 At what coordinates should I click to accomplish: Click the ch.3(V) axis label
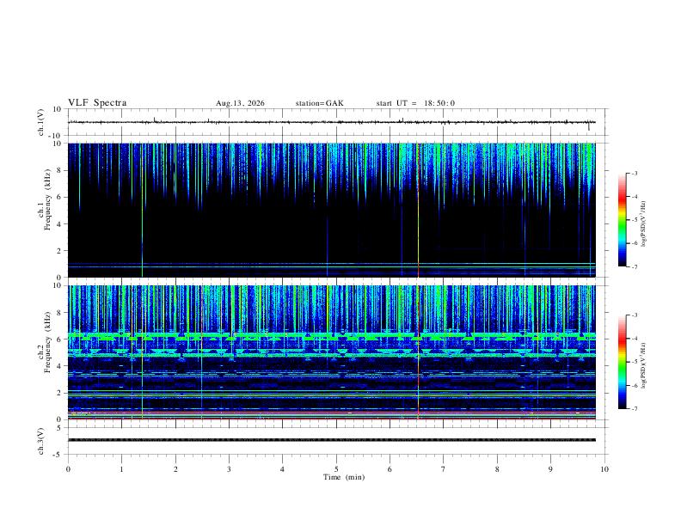(40, 441)
